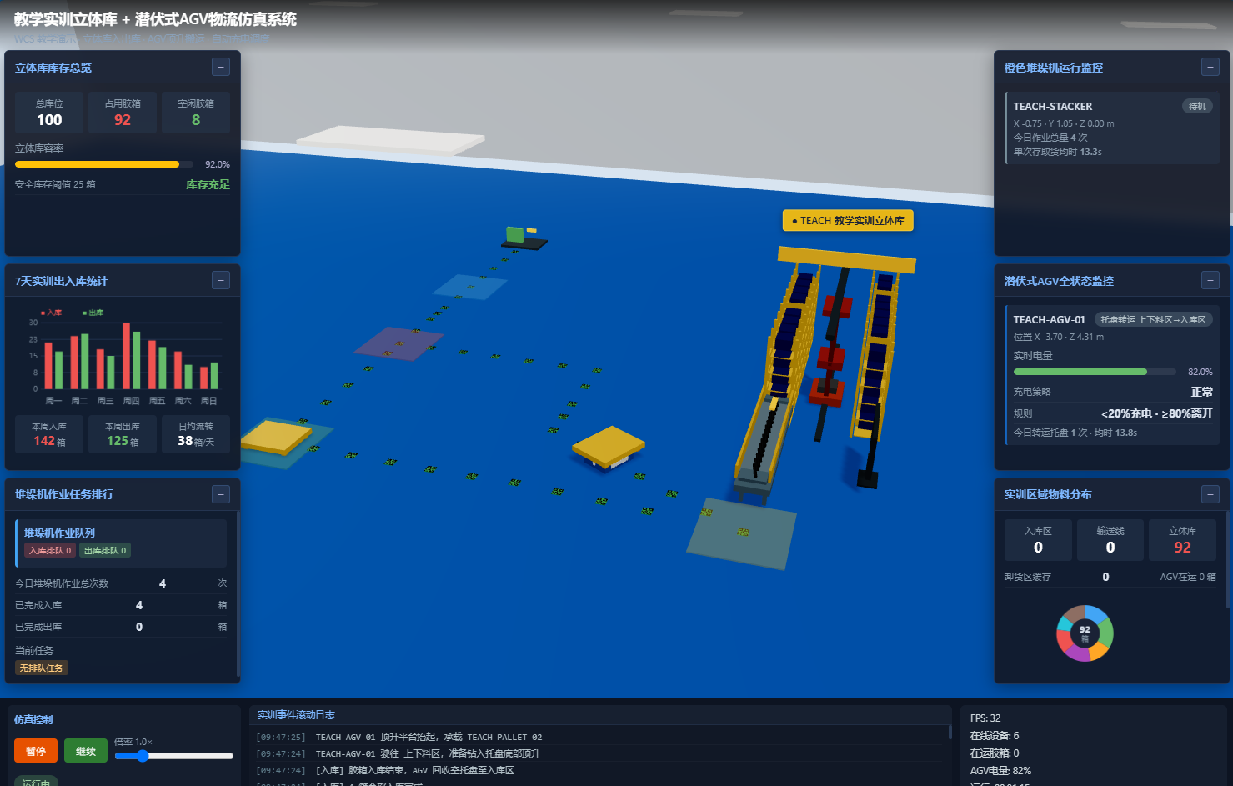This screenshot has width=1233, height=786.
Task: Click the 待机 status badge
Action: [1197, 106]
